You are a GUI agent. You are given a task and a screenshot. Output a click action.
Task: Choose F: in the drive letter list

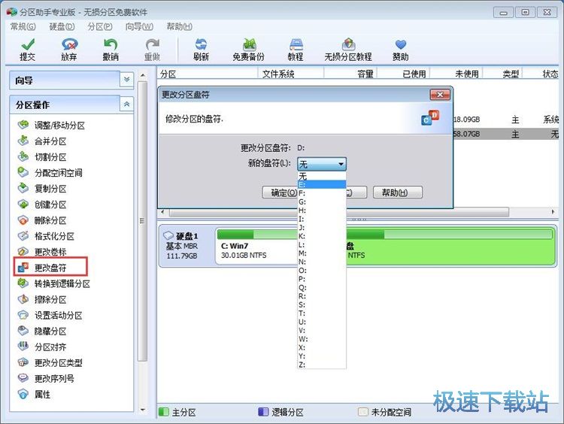tap(322, 193)
